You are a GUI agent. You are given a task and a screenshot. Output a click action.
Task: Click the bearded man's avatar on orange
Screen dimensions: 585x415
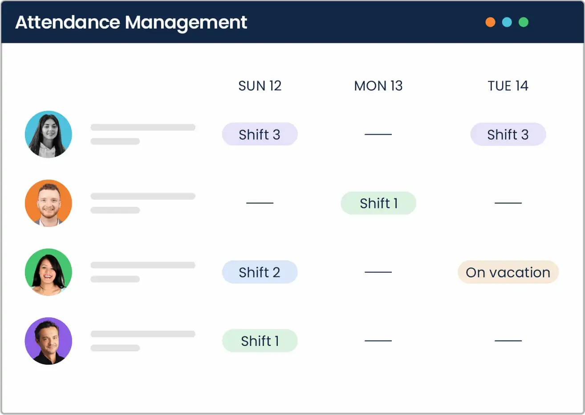[x=48, y=203]
